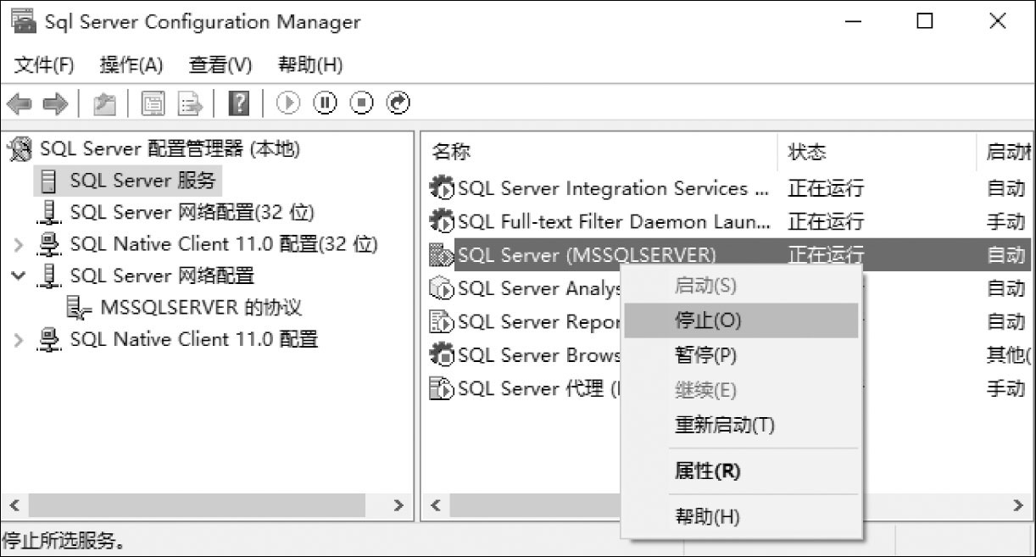1036x557 pixels.
Task: Click the SQL Server 代理 row icon
Action: (442, 388)
